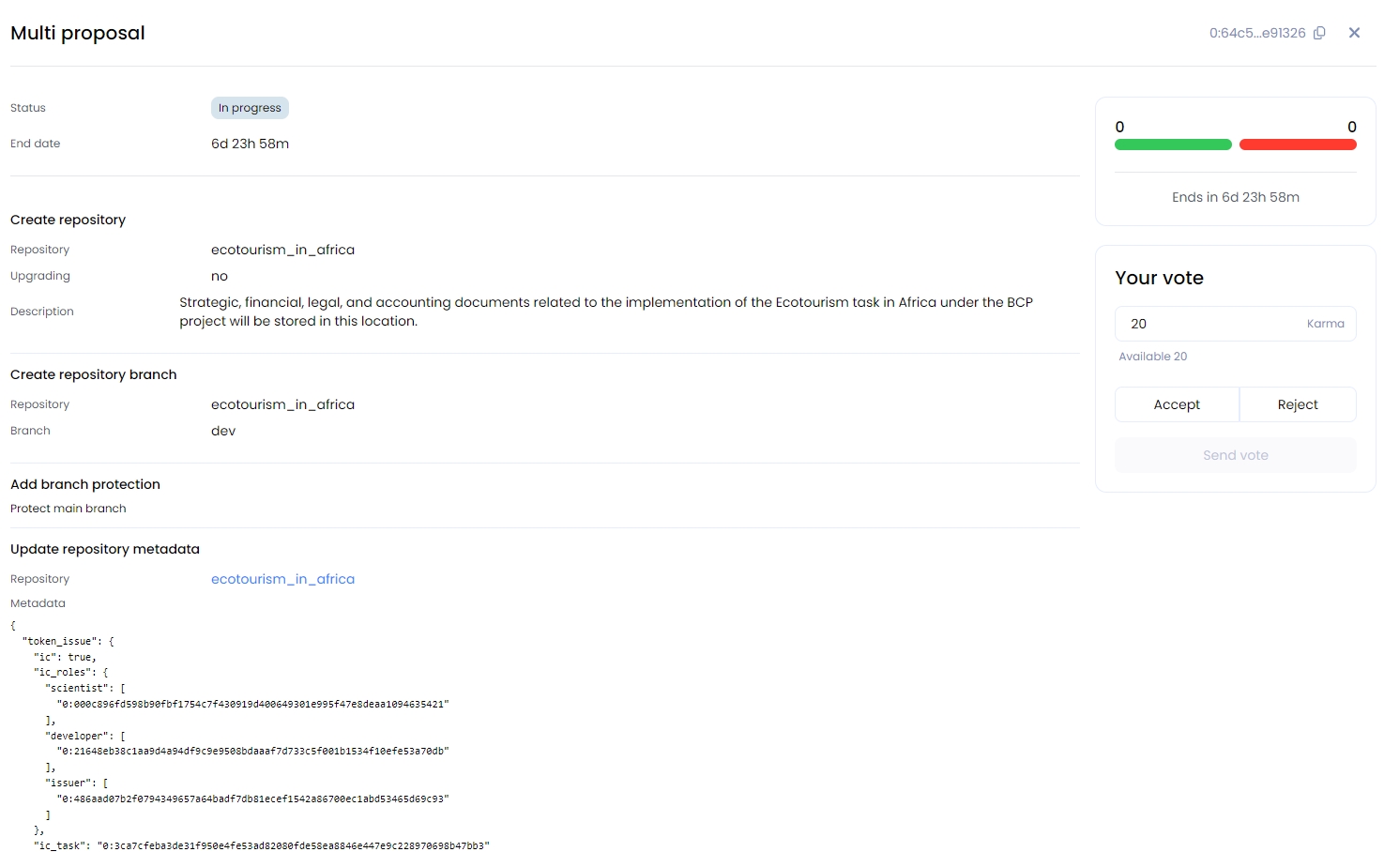1384x852 pixels.
Task: Click the In progress status badge
Action: click(x=250, y=108)
